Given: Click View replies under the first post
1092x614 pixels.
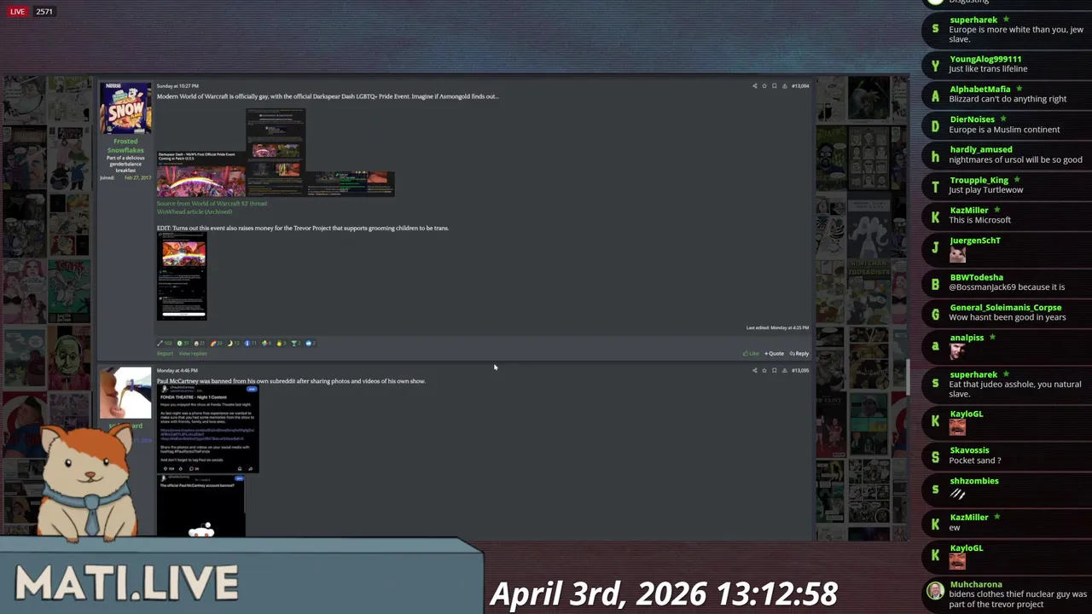Looking at the screenshot, I should click(193, 354).
